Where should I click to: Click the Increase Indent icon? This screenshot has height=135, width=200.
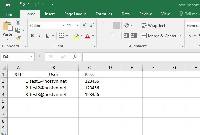coord(134,36)
